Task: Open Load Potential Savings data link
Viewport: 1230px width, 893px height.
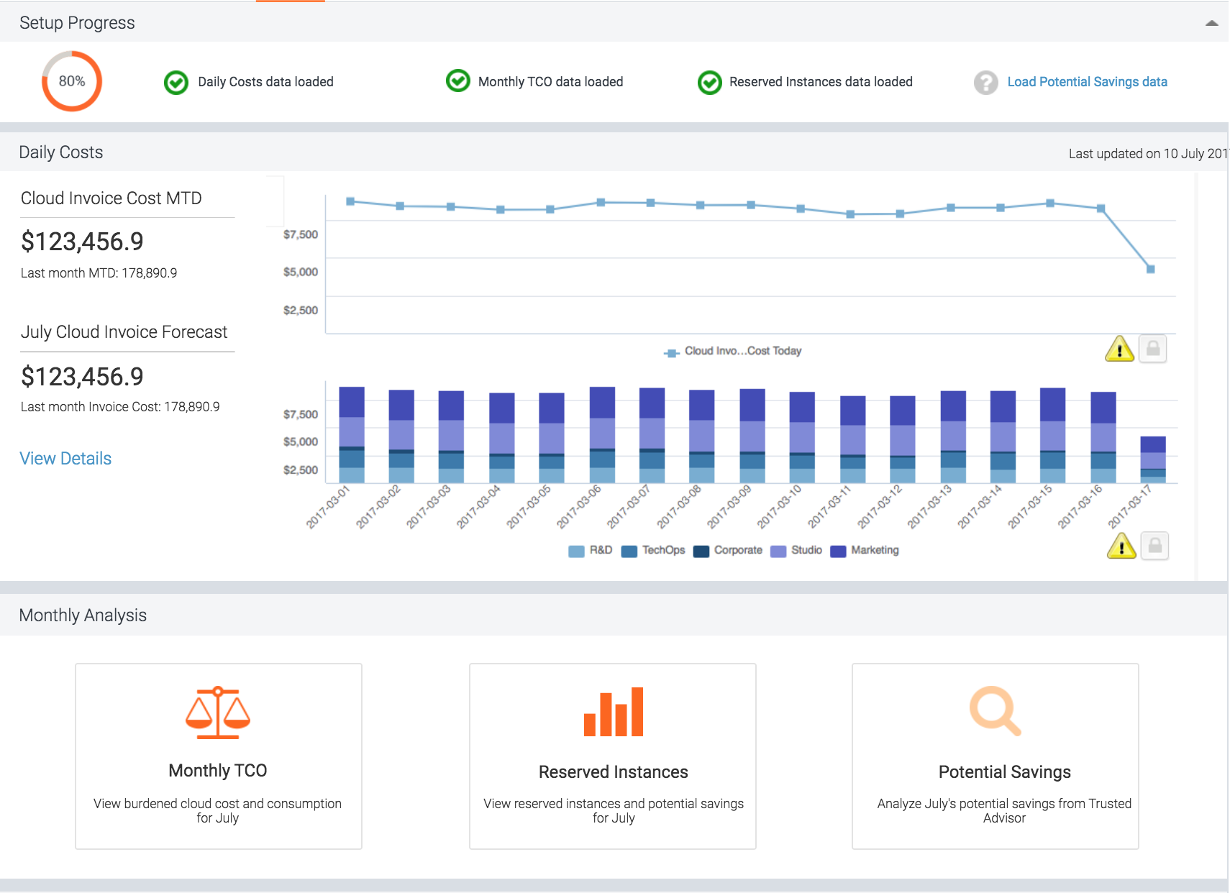Action: pos(1088,82)
